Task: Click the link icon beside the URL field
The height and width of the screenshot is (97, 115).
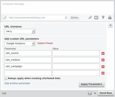Action: 5,18
